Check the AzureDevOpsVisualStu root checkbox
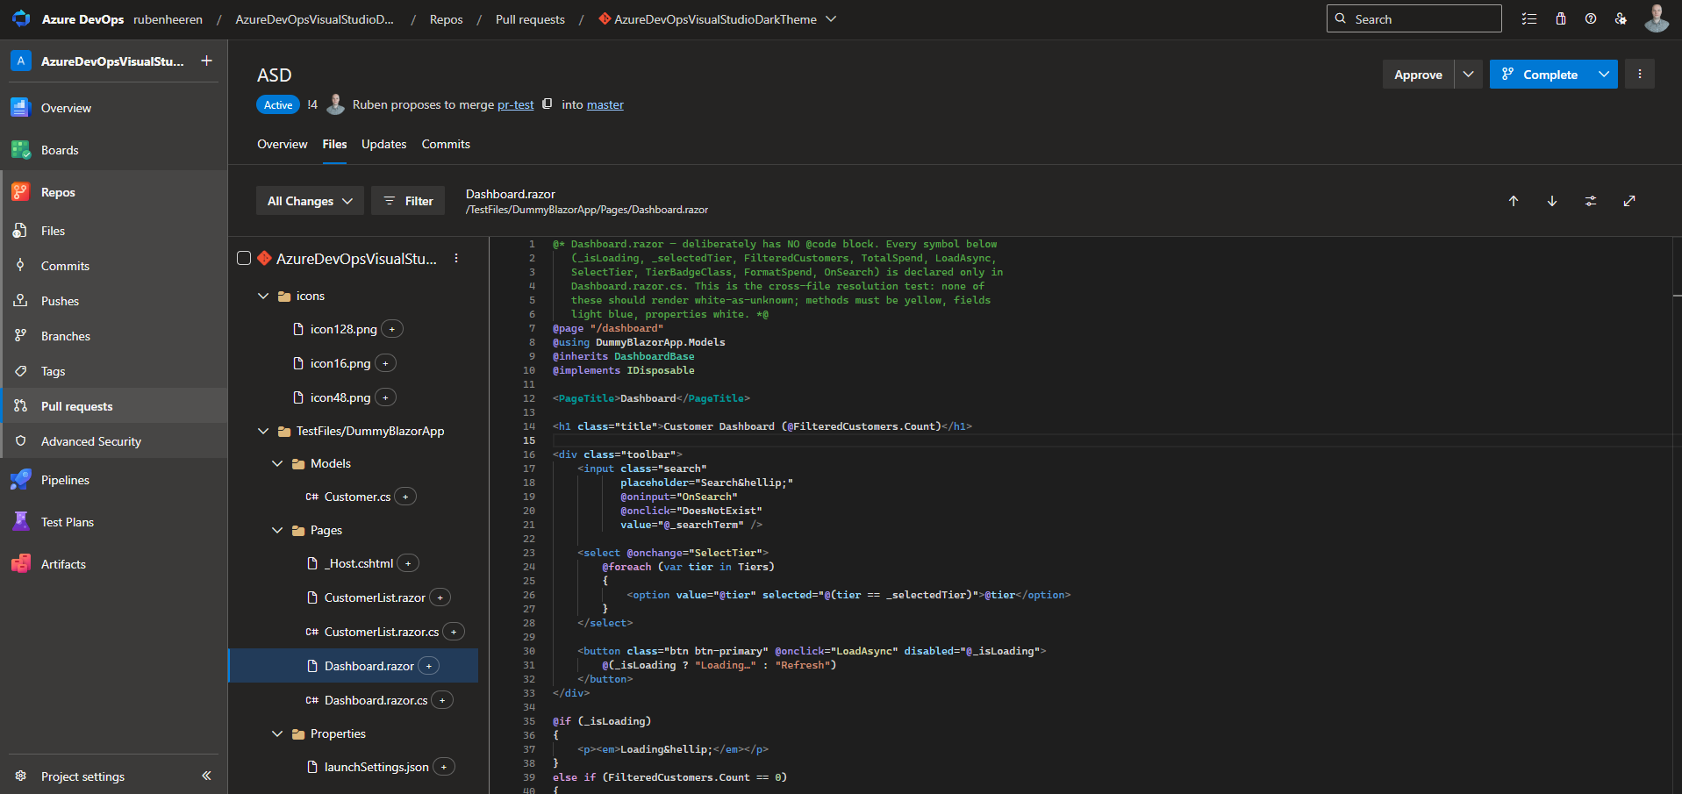This screenshot has width=1682, height=794. coord(244,258)
